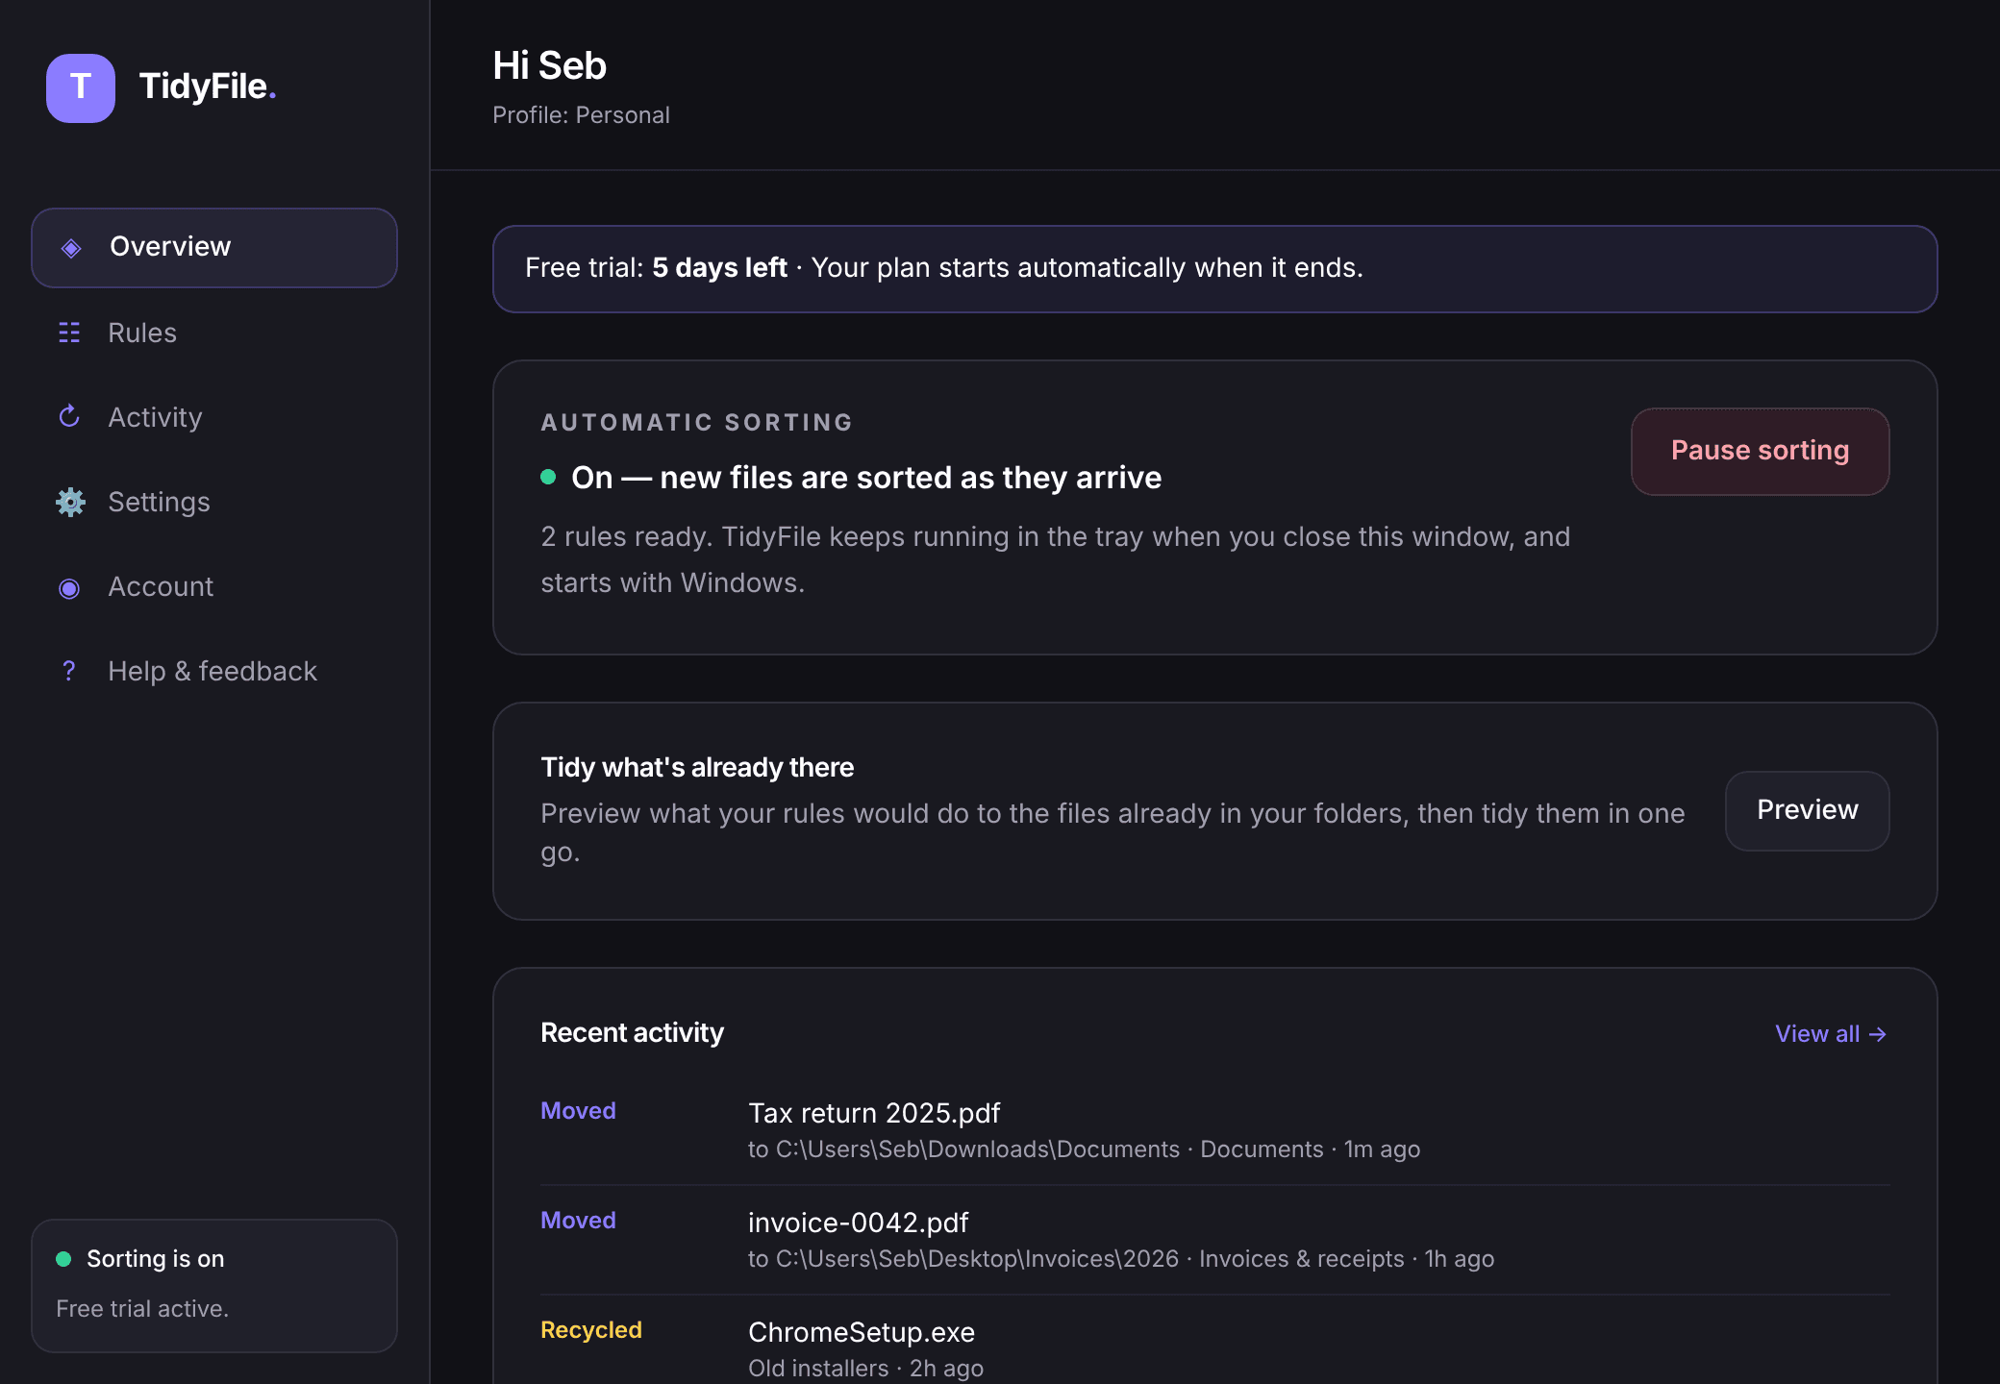Image resolution: width=2000 pixels, height=1384 pixels.
Task: Click the Overview diamond icon
Action: point(71,248)
